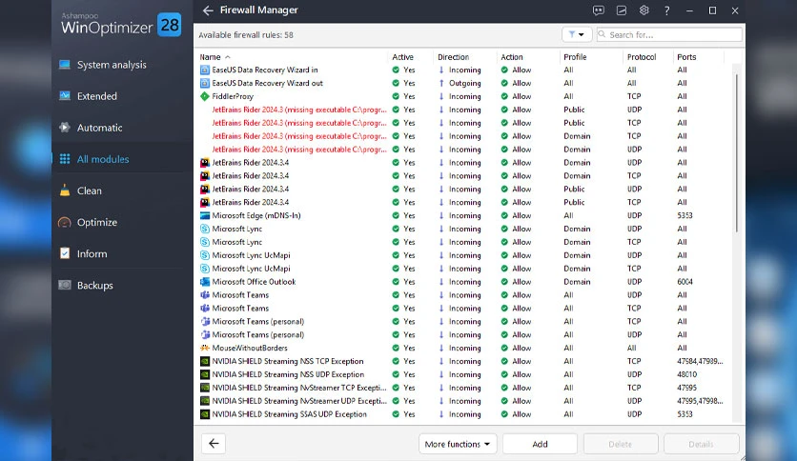Click the Outgoing direction cell
This screenshot has height=461, width=797.
(464, 83)
